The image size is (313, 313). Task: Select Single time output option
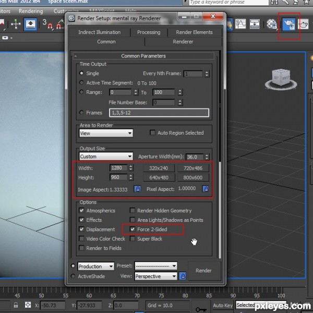coord(81,73)
